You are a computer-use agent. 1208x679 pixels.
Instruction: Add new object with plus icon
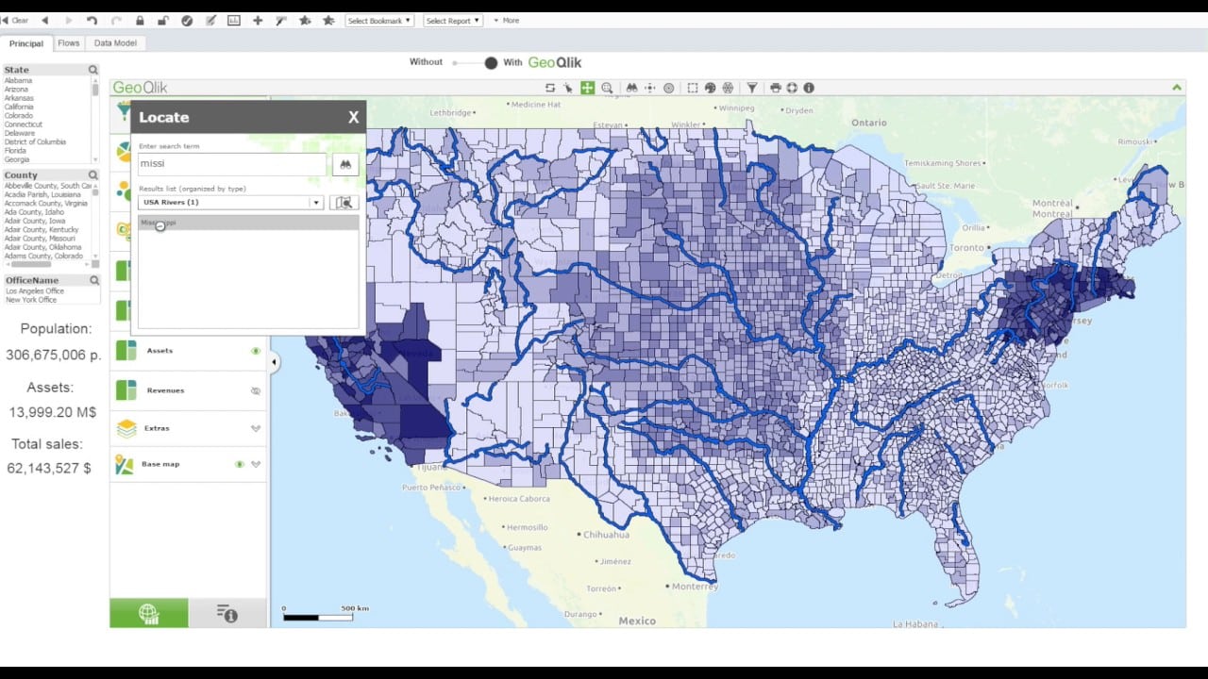258,20
